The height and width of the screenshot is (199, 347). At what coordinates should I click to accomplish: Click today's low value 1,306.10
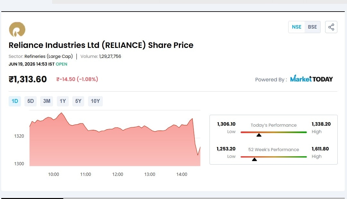[x=226, y=124]
